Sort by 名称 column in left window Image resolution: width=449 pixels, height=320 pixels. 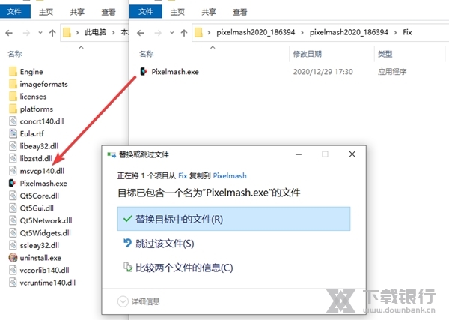coord(15,54)
